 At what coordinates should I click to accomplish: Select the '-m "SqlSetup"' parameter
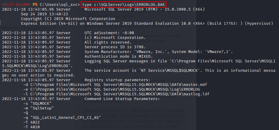click(39, 108)
